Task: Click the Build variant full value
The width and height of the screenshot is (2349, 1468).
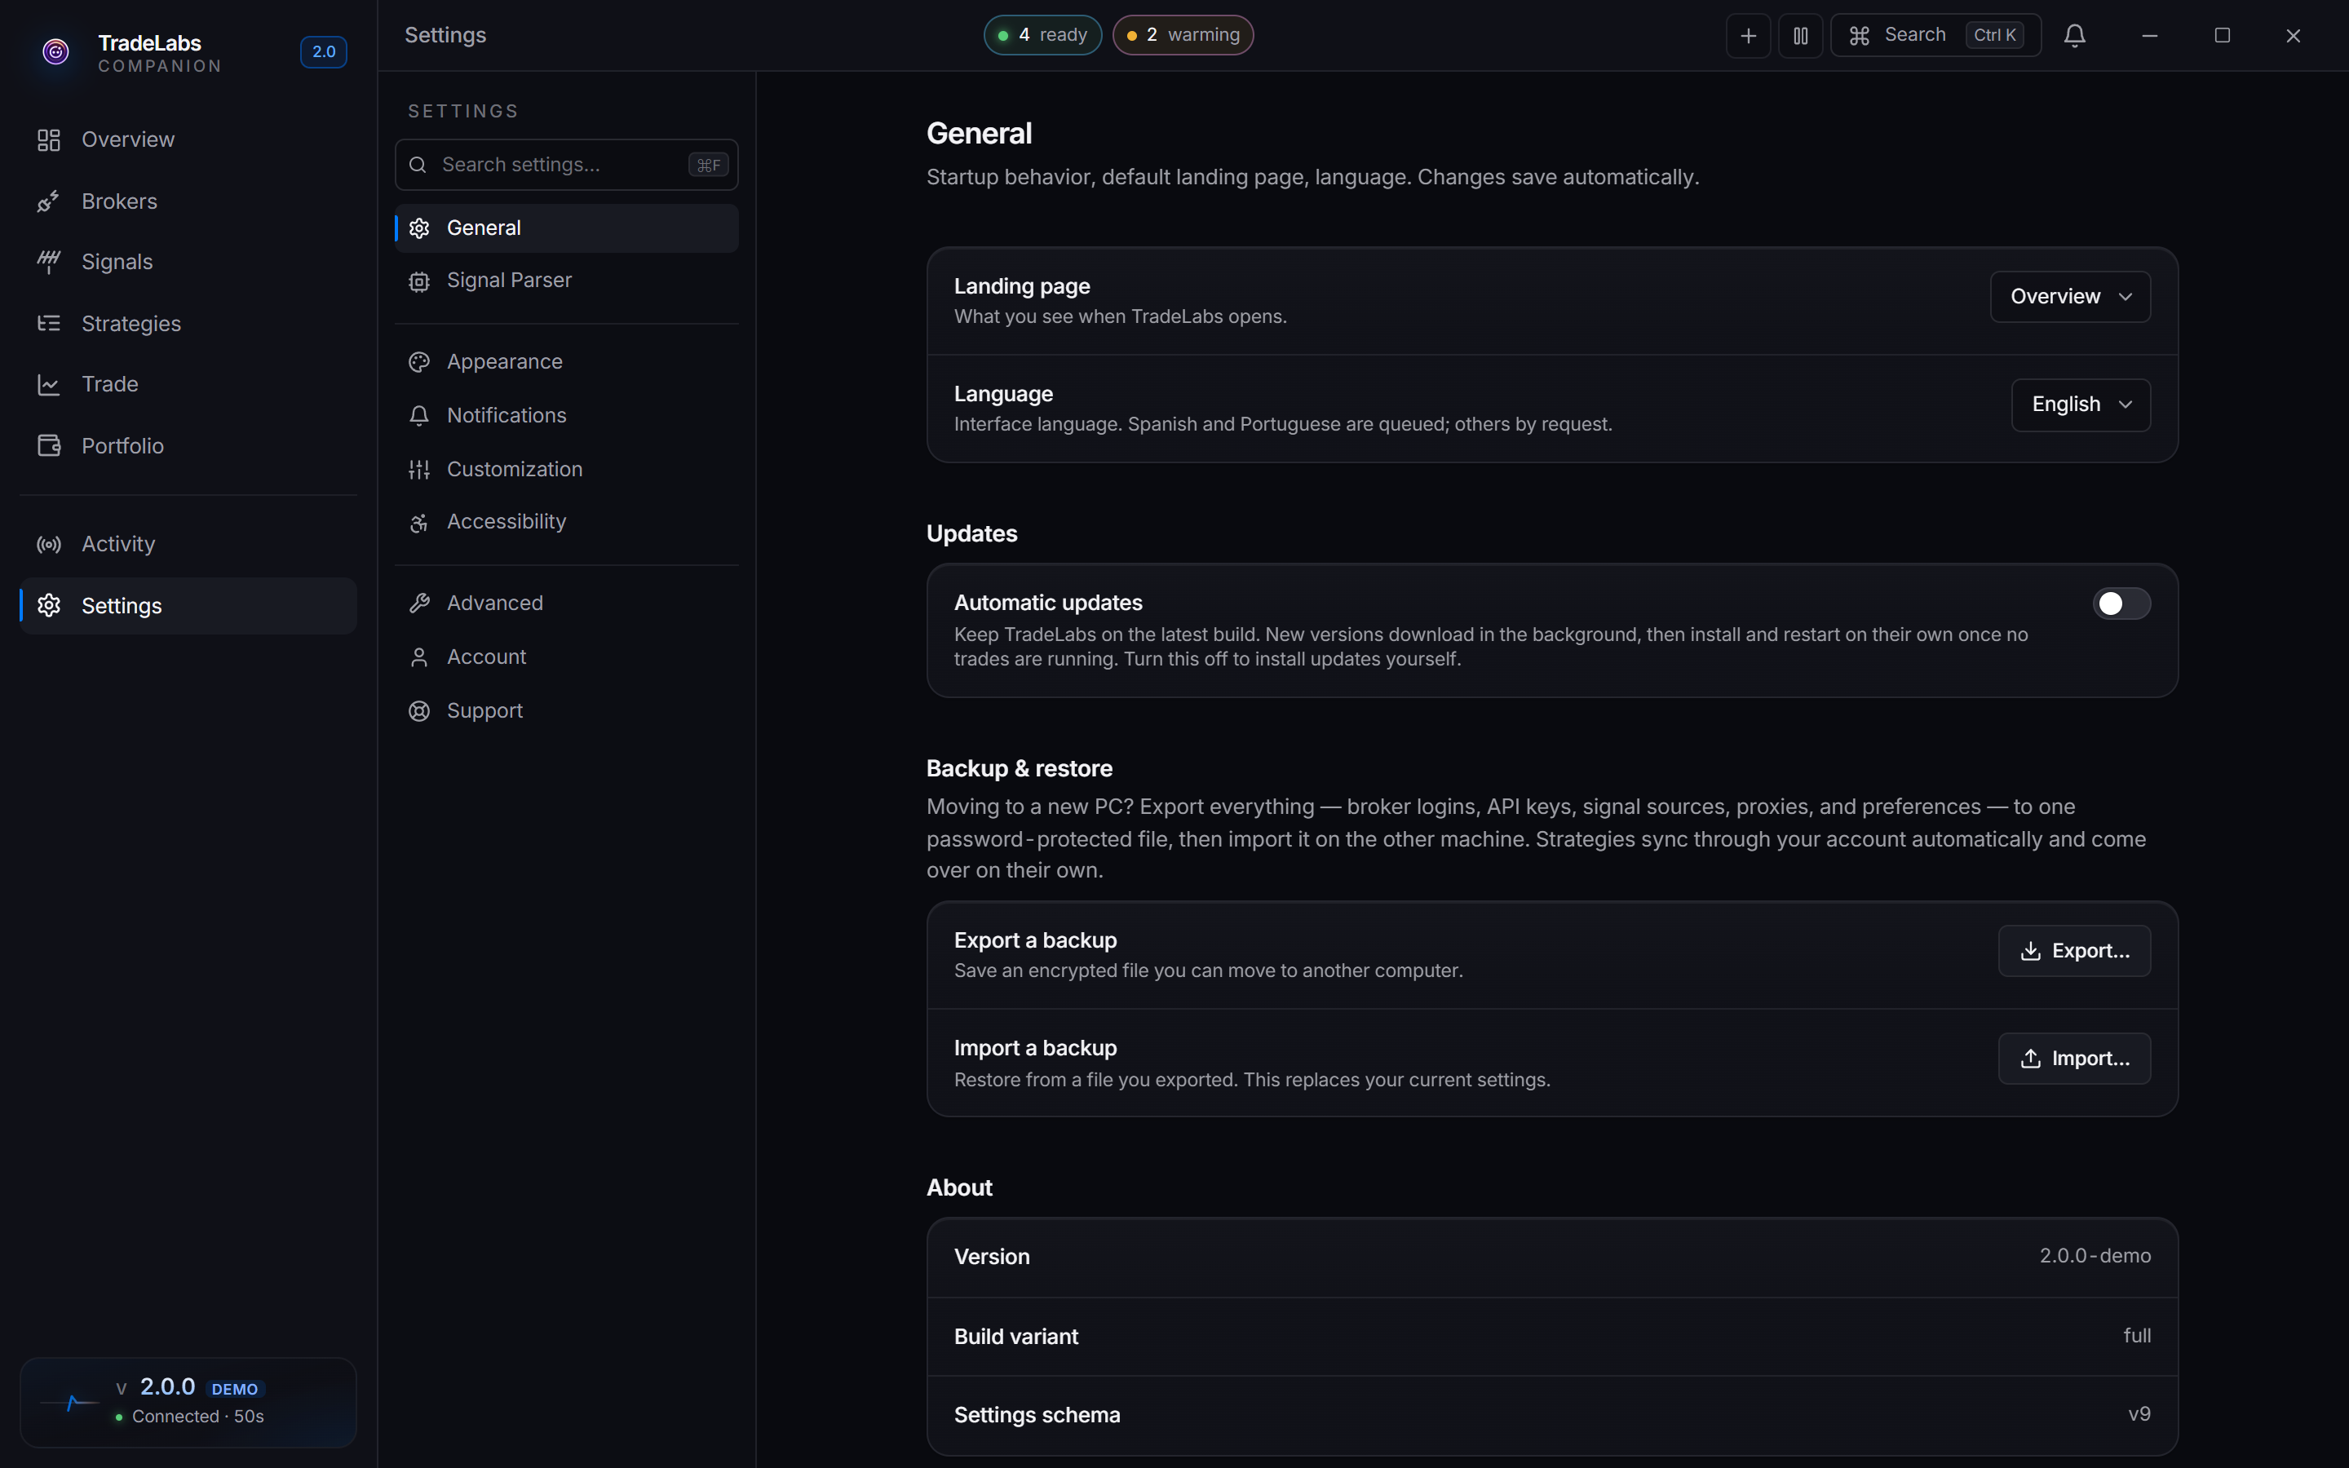Action: click(2136, 1336)
